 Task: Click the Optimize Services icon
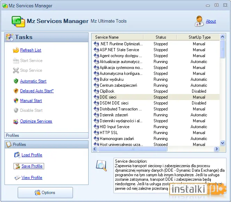pyautogui.click(x=16, y=122)
